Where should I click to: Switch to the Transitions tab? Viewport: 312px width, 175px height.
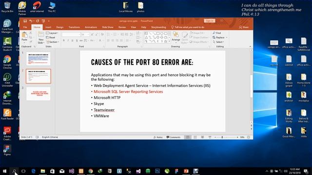pos(74,27)
